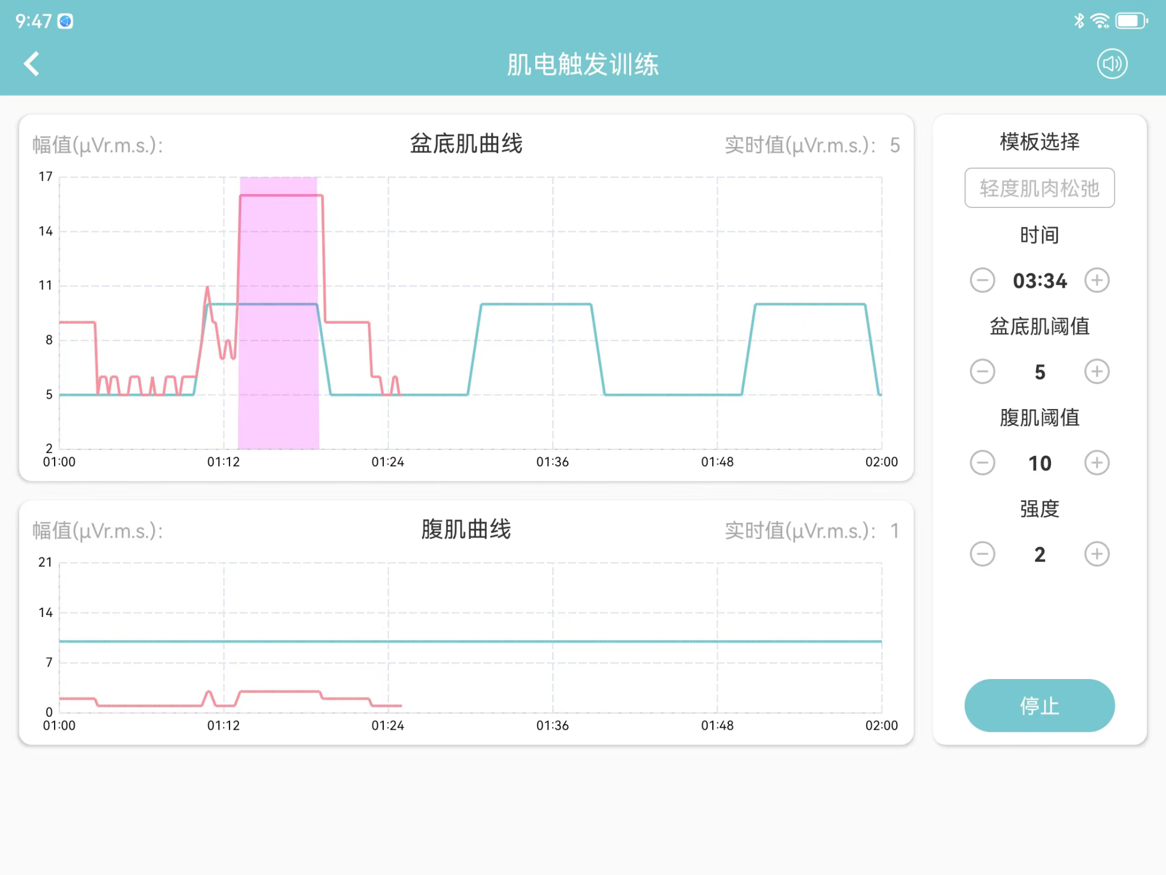Decrease training time with minus button

click(x=982, y=280)
